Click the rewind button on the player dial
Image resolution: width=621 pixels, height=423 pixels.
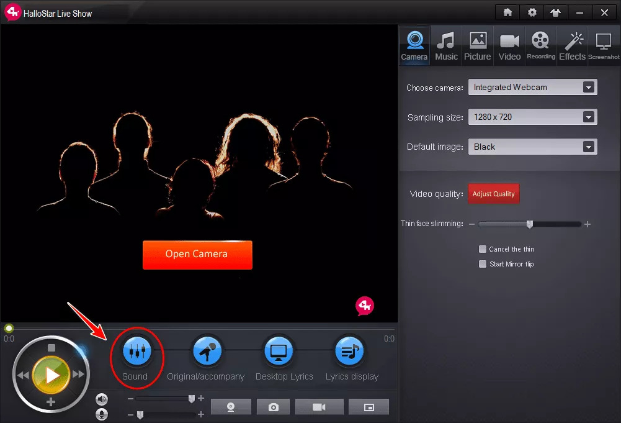pos(23,375)
